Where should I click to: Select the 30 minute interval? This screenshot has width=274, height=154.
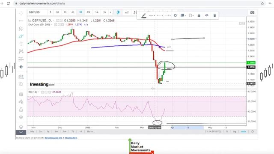57,12
